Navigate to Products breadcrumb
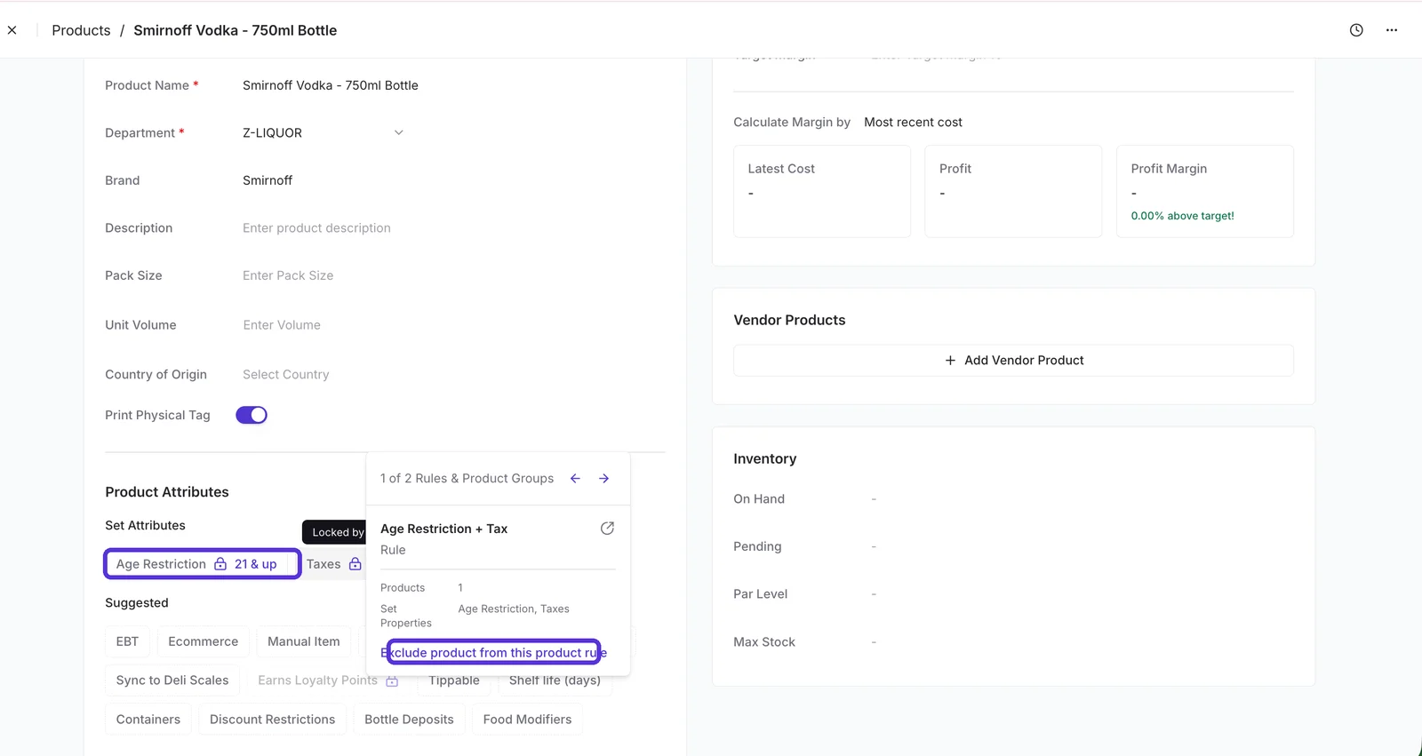Screen dimensions: 1422x756 (81, 30)
